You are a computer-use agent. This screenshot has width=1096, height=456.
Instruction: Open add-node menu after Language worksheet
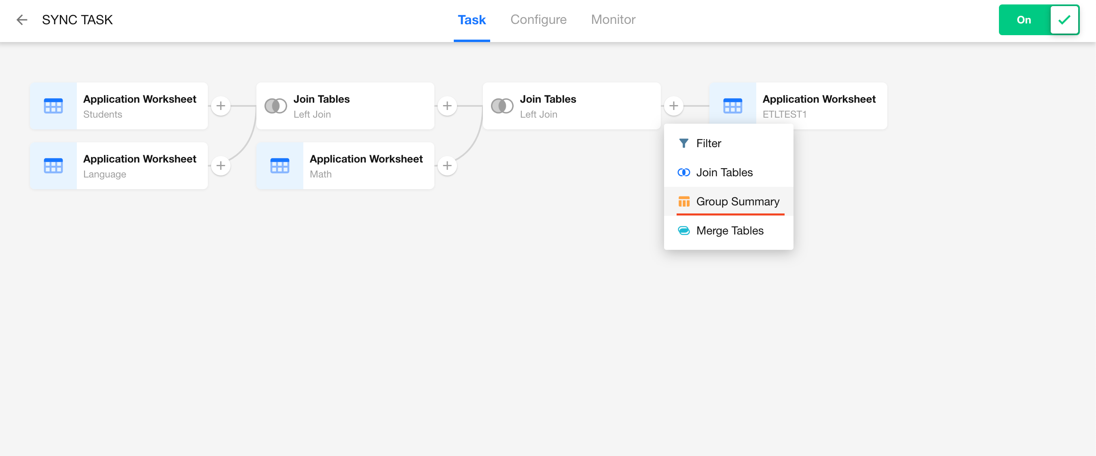tap(221, 165)
